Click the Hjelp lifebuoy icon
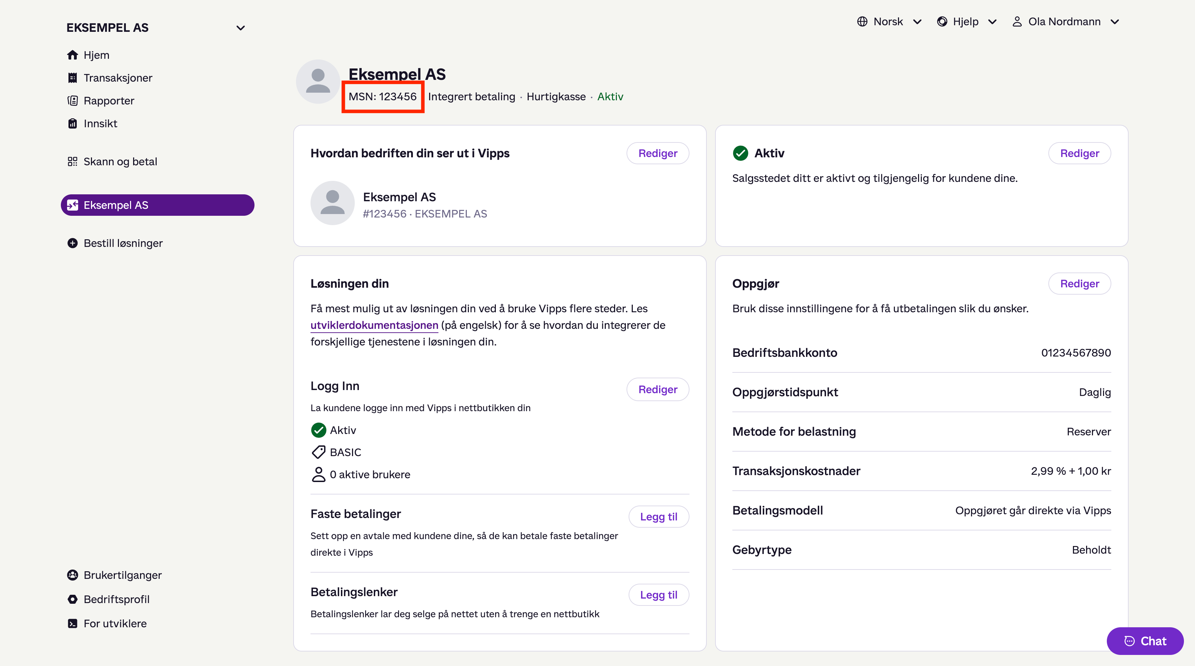The image size is (1195, 666). coord(942,22)
